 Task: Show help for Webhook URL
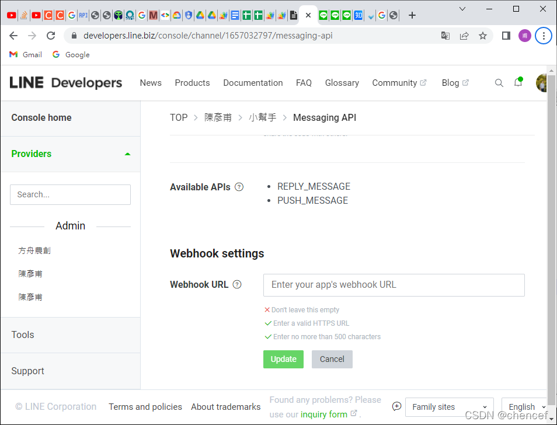point(237,284)
